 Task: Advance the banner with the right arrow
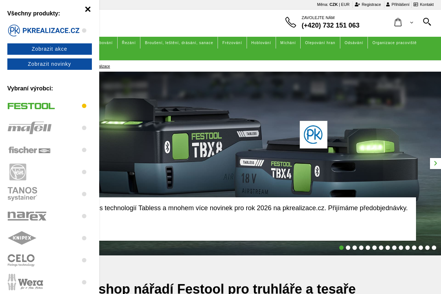[x=435, y=163]
